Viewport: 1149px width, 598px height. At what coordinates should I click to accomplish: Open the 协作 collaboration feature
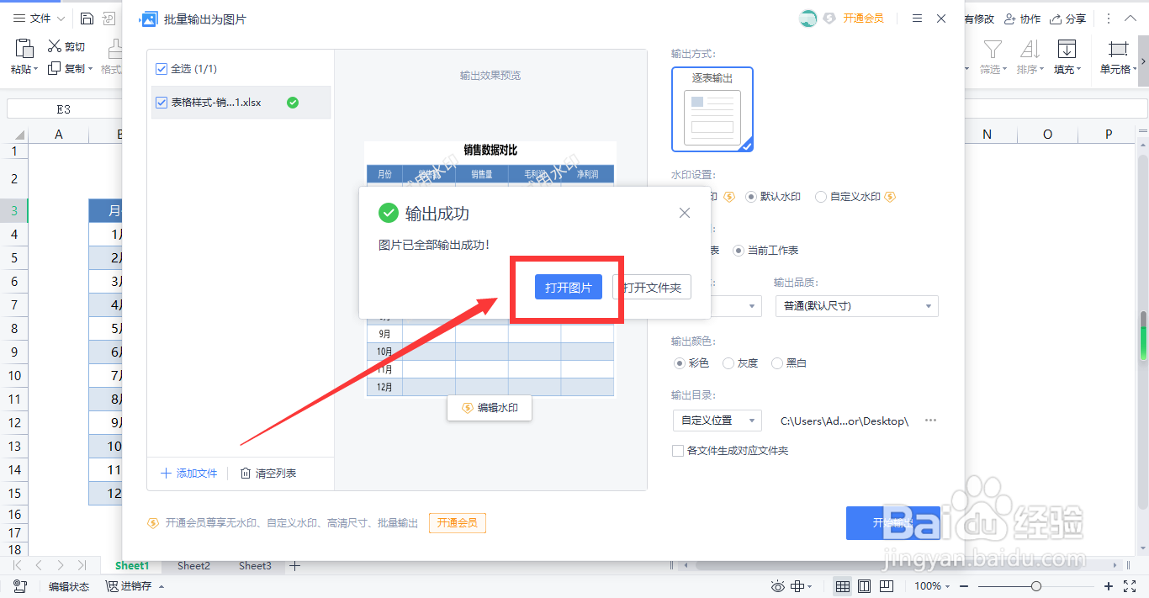tap(1022, 18)
